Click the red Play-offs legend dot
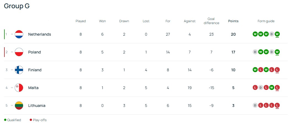 tap(31, 120)
